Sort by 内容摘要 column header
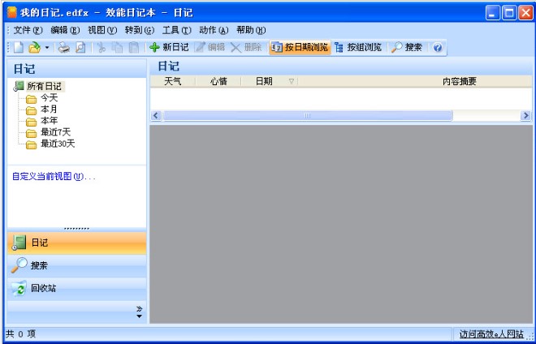 (459, 81)
